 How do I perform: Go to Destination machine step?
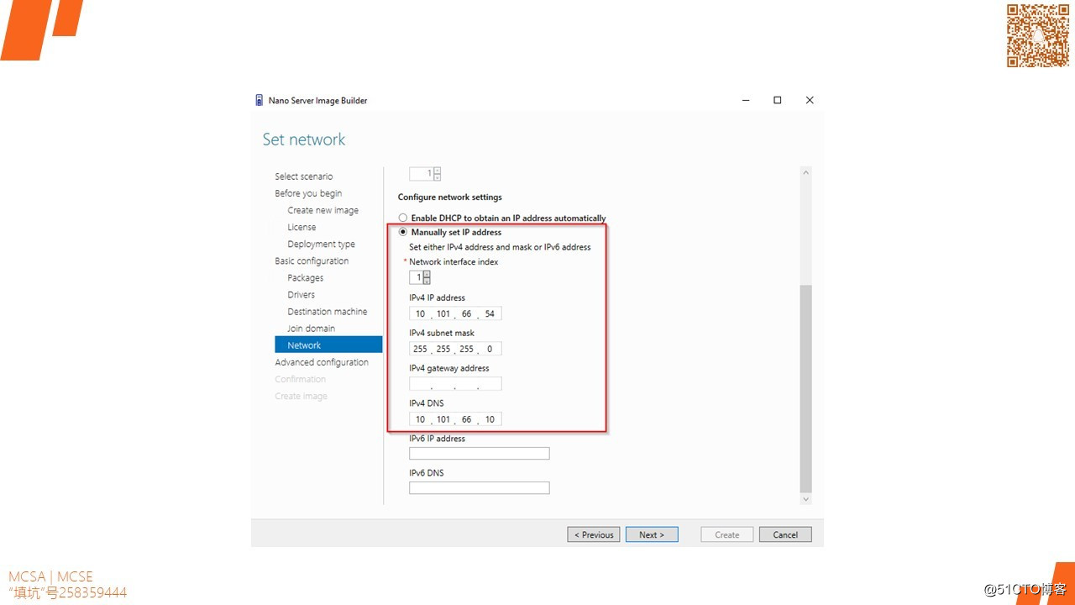coord(328,311)
